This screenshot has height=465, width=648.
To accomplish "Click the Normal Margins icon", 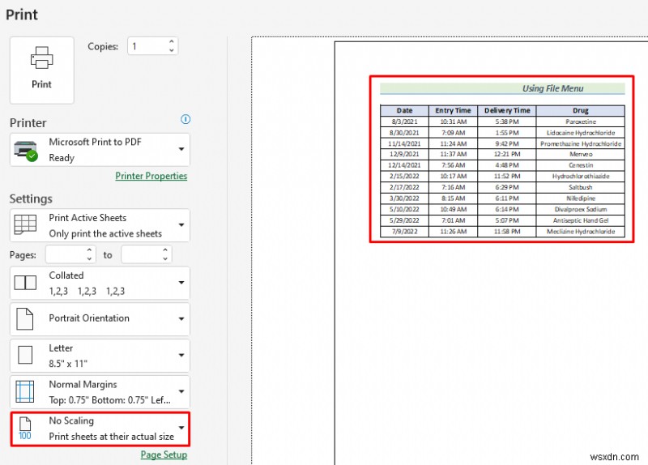I will tap(25, 391).
